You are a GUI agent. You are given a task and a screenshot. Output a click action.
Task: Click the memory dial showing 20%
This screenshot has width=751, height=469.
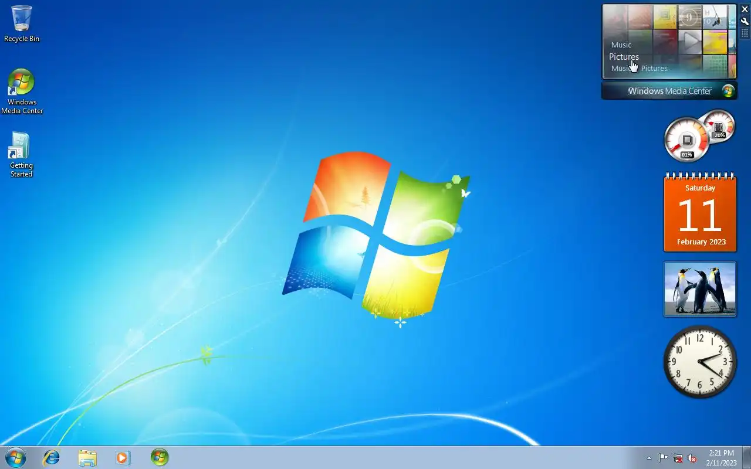click(x=719, y=125)
